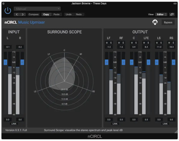Click LFE output gain value field
This screenshot has width=179, height=141.
pos(146,119)
